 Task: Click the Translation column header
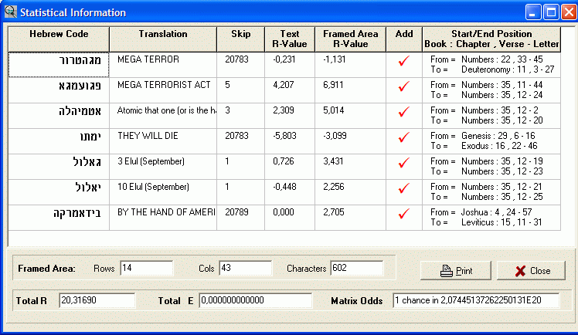tap(163, 39)
